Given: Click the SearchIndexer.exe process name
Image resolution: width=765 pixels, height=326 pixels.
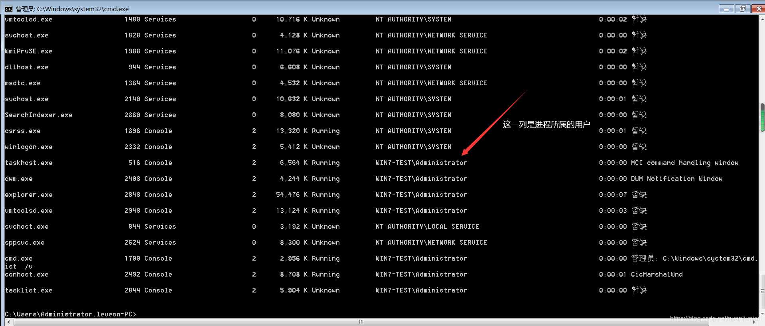Looking at the screenshot, I should click(39, 115).
